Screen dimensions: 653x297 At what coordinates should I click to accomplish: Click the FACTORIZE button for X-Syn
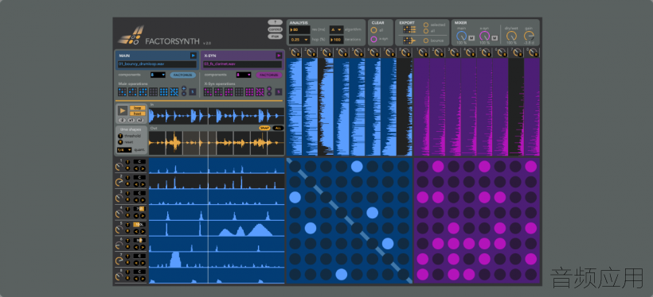pos(268,75)
